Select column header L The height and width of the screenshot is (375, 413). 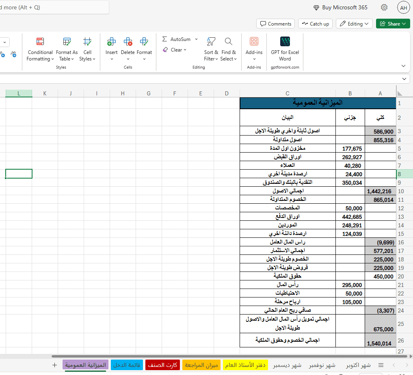(x=19, y=93)
